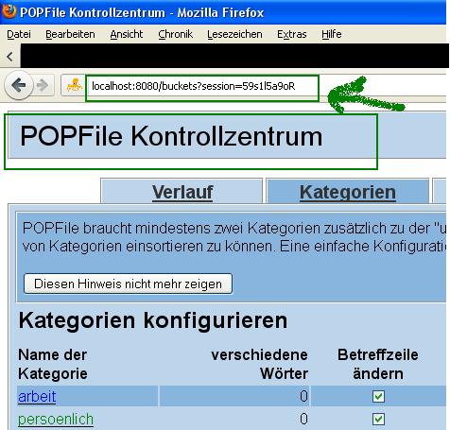This screenshot has height=430, width=450.
Task: Open the persoenlich category link
Action: (x=56, y=419)
